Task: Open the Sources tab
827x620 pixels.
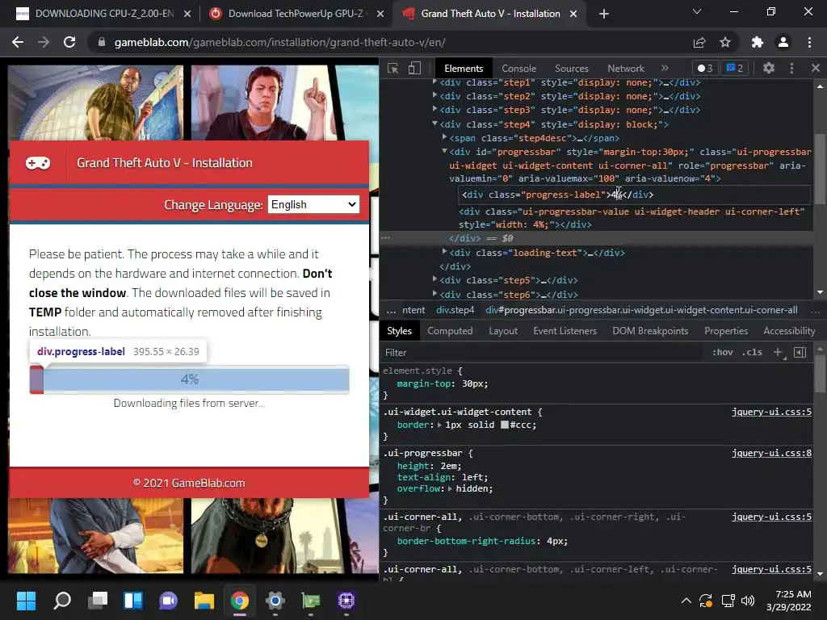Action: [x=571, y=69]
